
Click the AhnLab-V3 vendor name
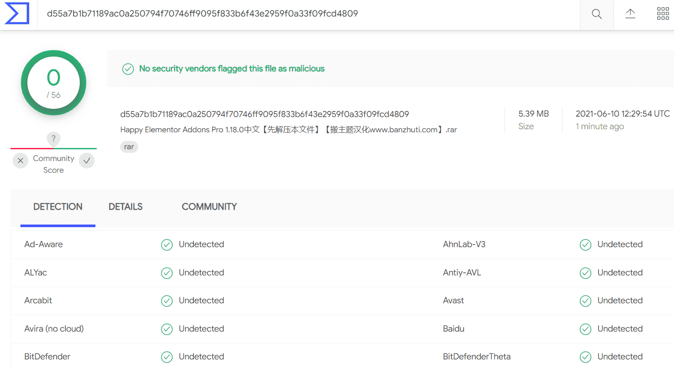[x=464, y=245]
